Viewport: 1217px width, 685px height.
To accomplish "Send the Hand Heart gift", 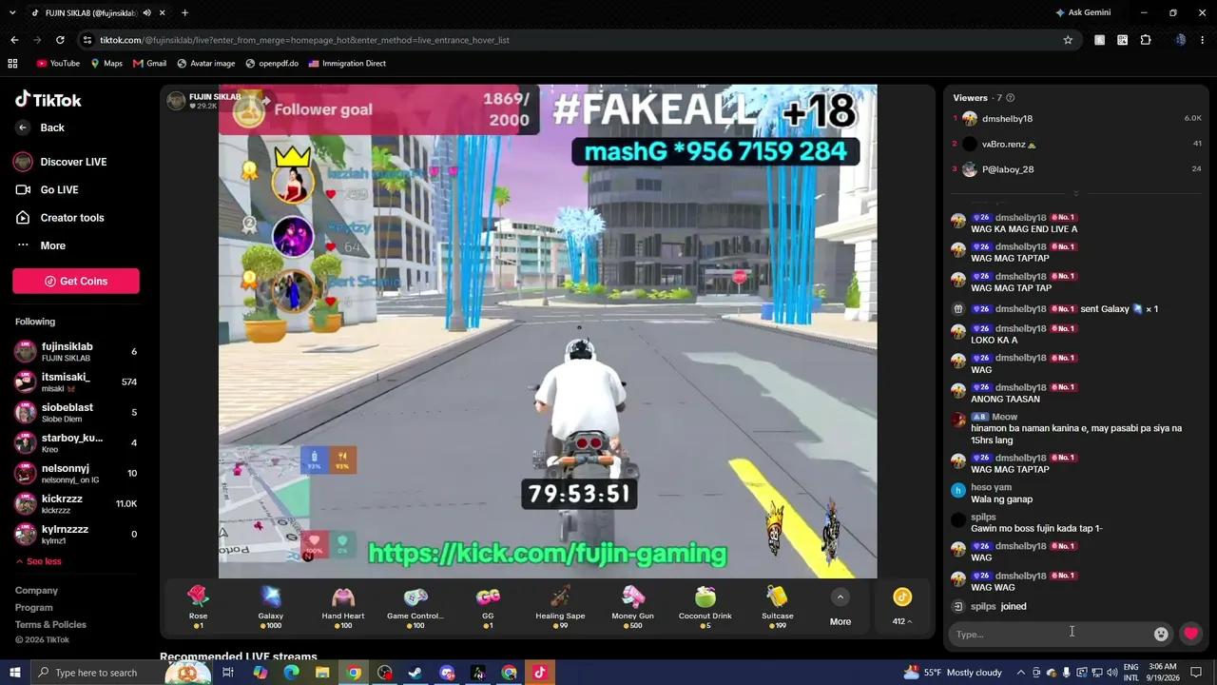I will 343,606.
